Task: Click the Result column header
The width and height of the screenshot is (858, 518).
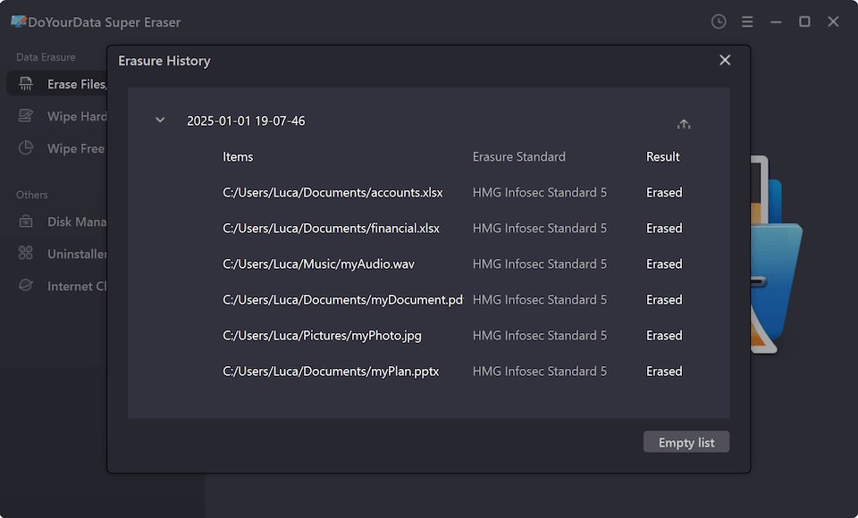Action: [662, 157]
